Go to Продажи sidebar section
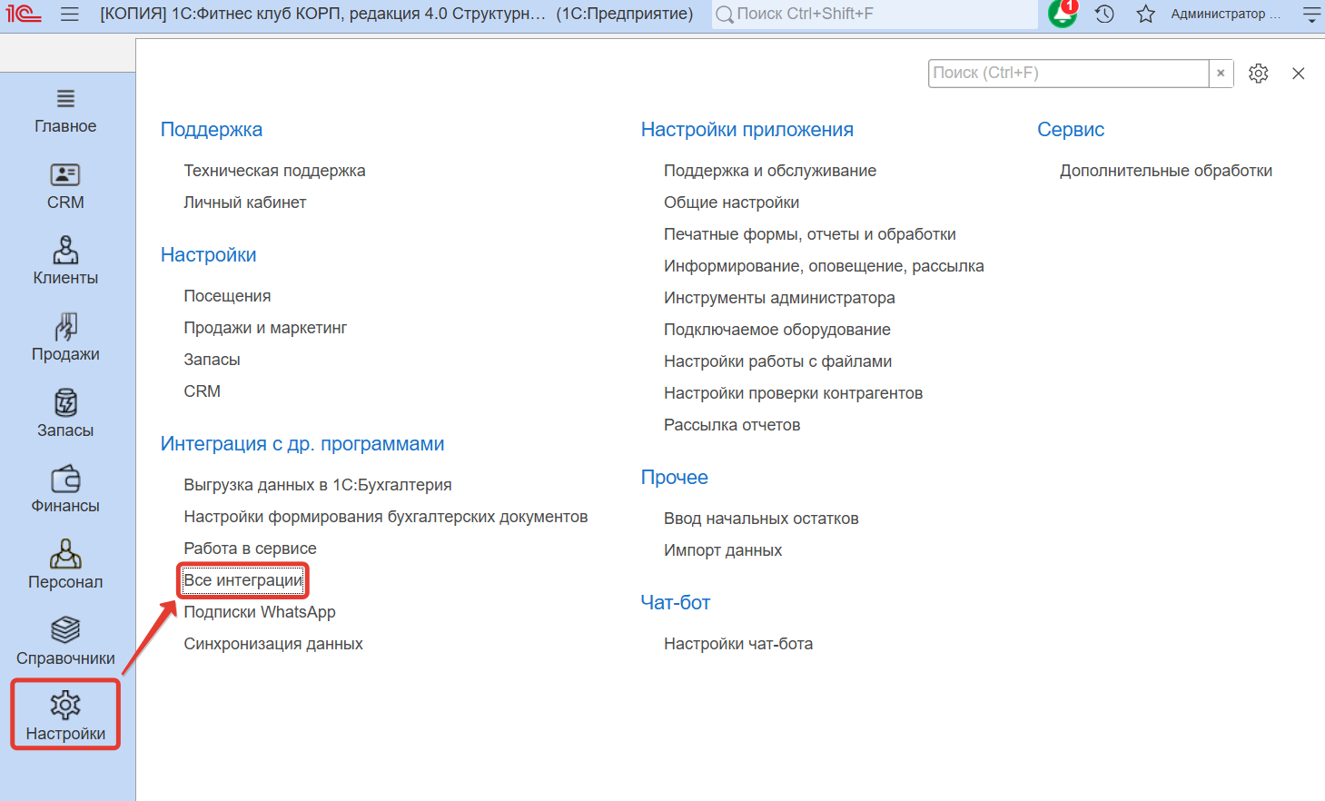This screenshot has height=801, width=1325. point(65,338)
